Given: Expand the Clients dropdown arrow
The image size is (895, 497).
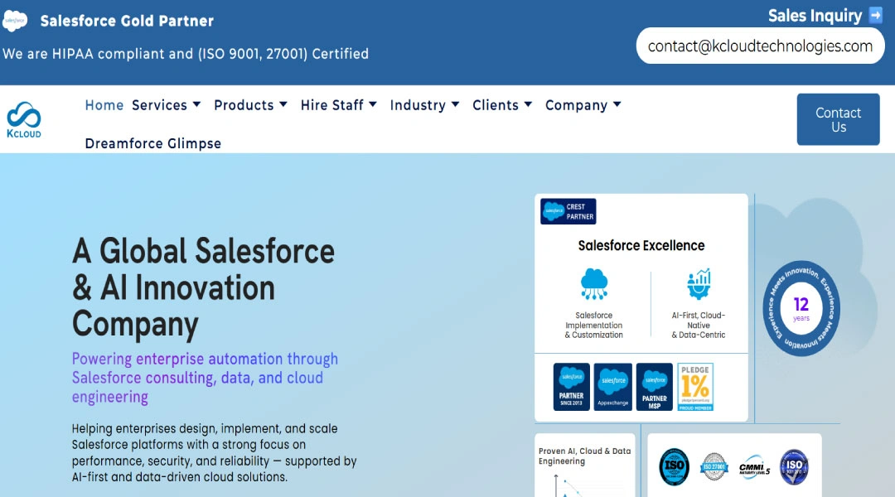Looking at the screenshot, I should click(x=528, y=104).
